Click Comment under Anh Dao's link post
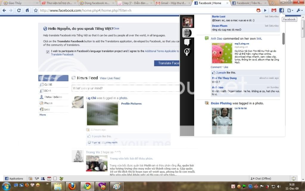The image size is (305, 191). (216, 67)
